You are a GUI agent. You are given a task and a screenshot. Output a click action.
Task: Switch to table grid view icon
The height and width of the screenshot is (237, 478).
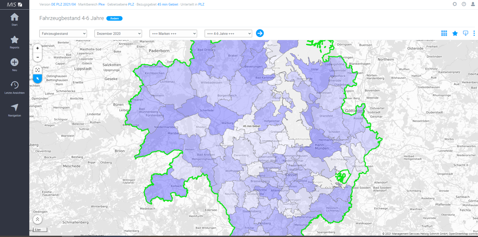(444, 33)
